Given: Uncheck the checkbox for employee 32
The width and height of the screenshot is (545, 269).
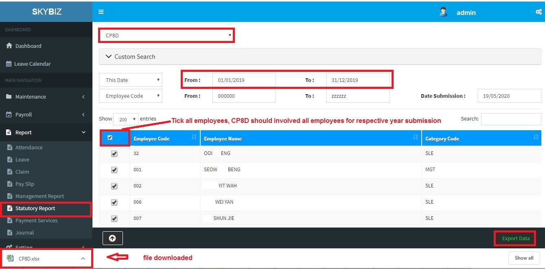Looking at the screenshot, I should [114, 154].
